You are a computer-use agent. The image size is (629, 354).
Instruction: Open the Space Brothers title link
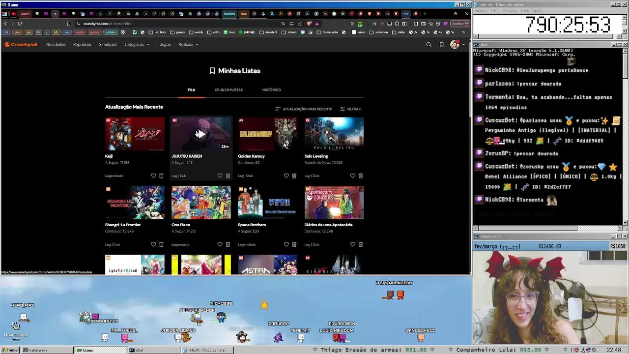[252, 225]
